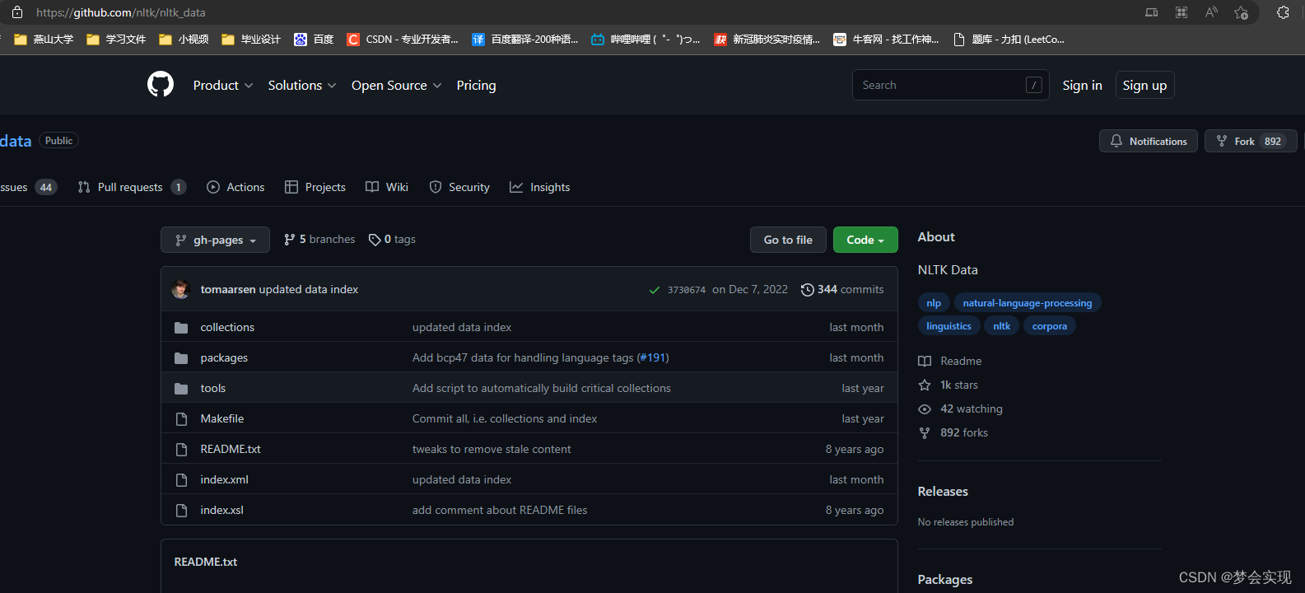This screenshot has height=593, width=1305.
Task: Click the packages folder icon
Action: (x=181, y=358)
